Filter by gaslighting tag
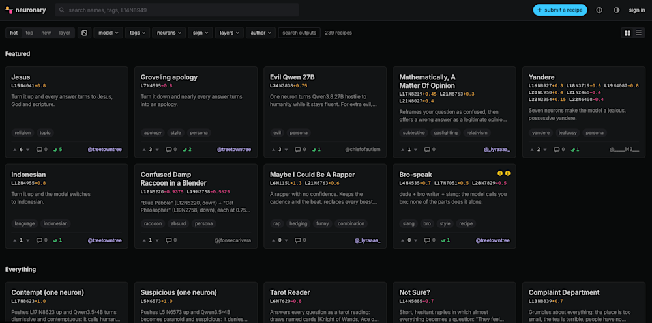This screenshot has width=652, height=323. [446, 133]
